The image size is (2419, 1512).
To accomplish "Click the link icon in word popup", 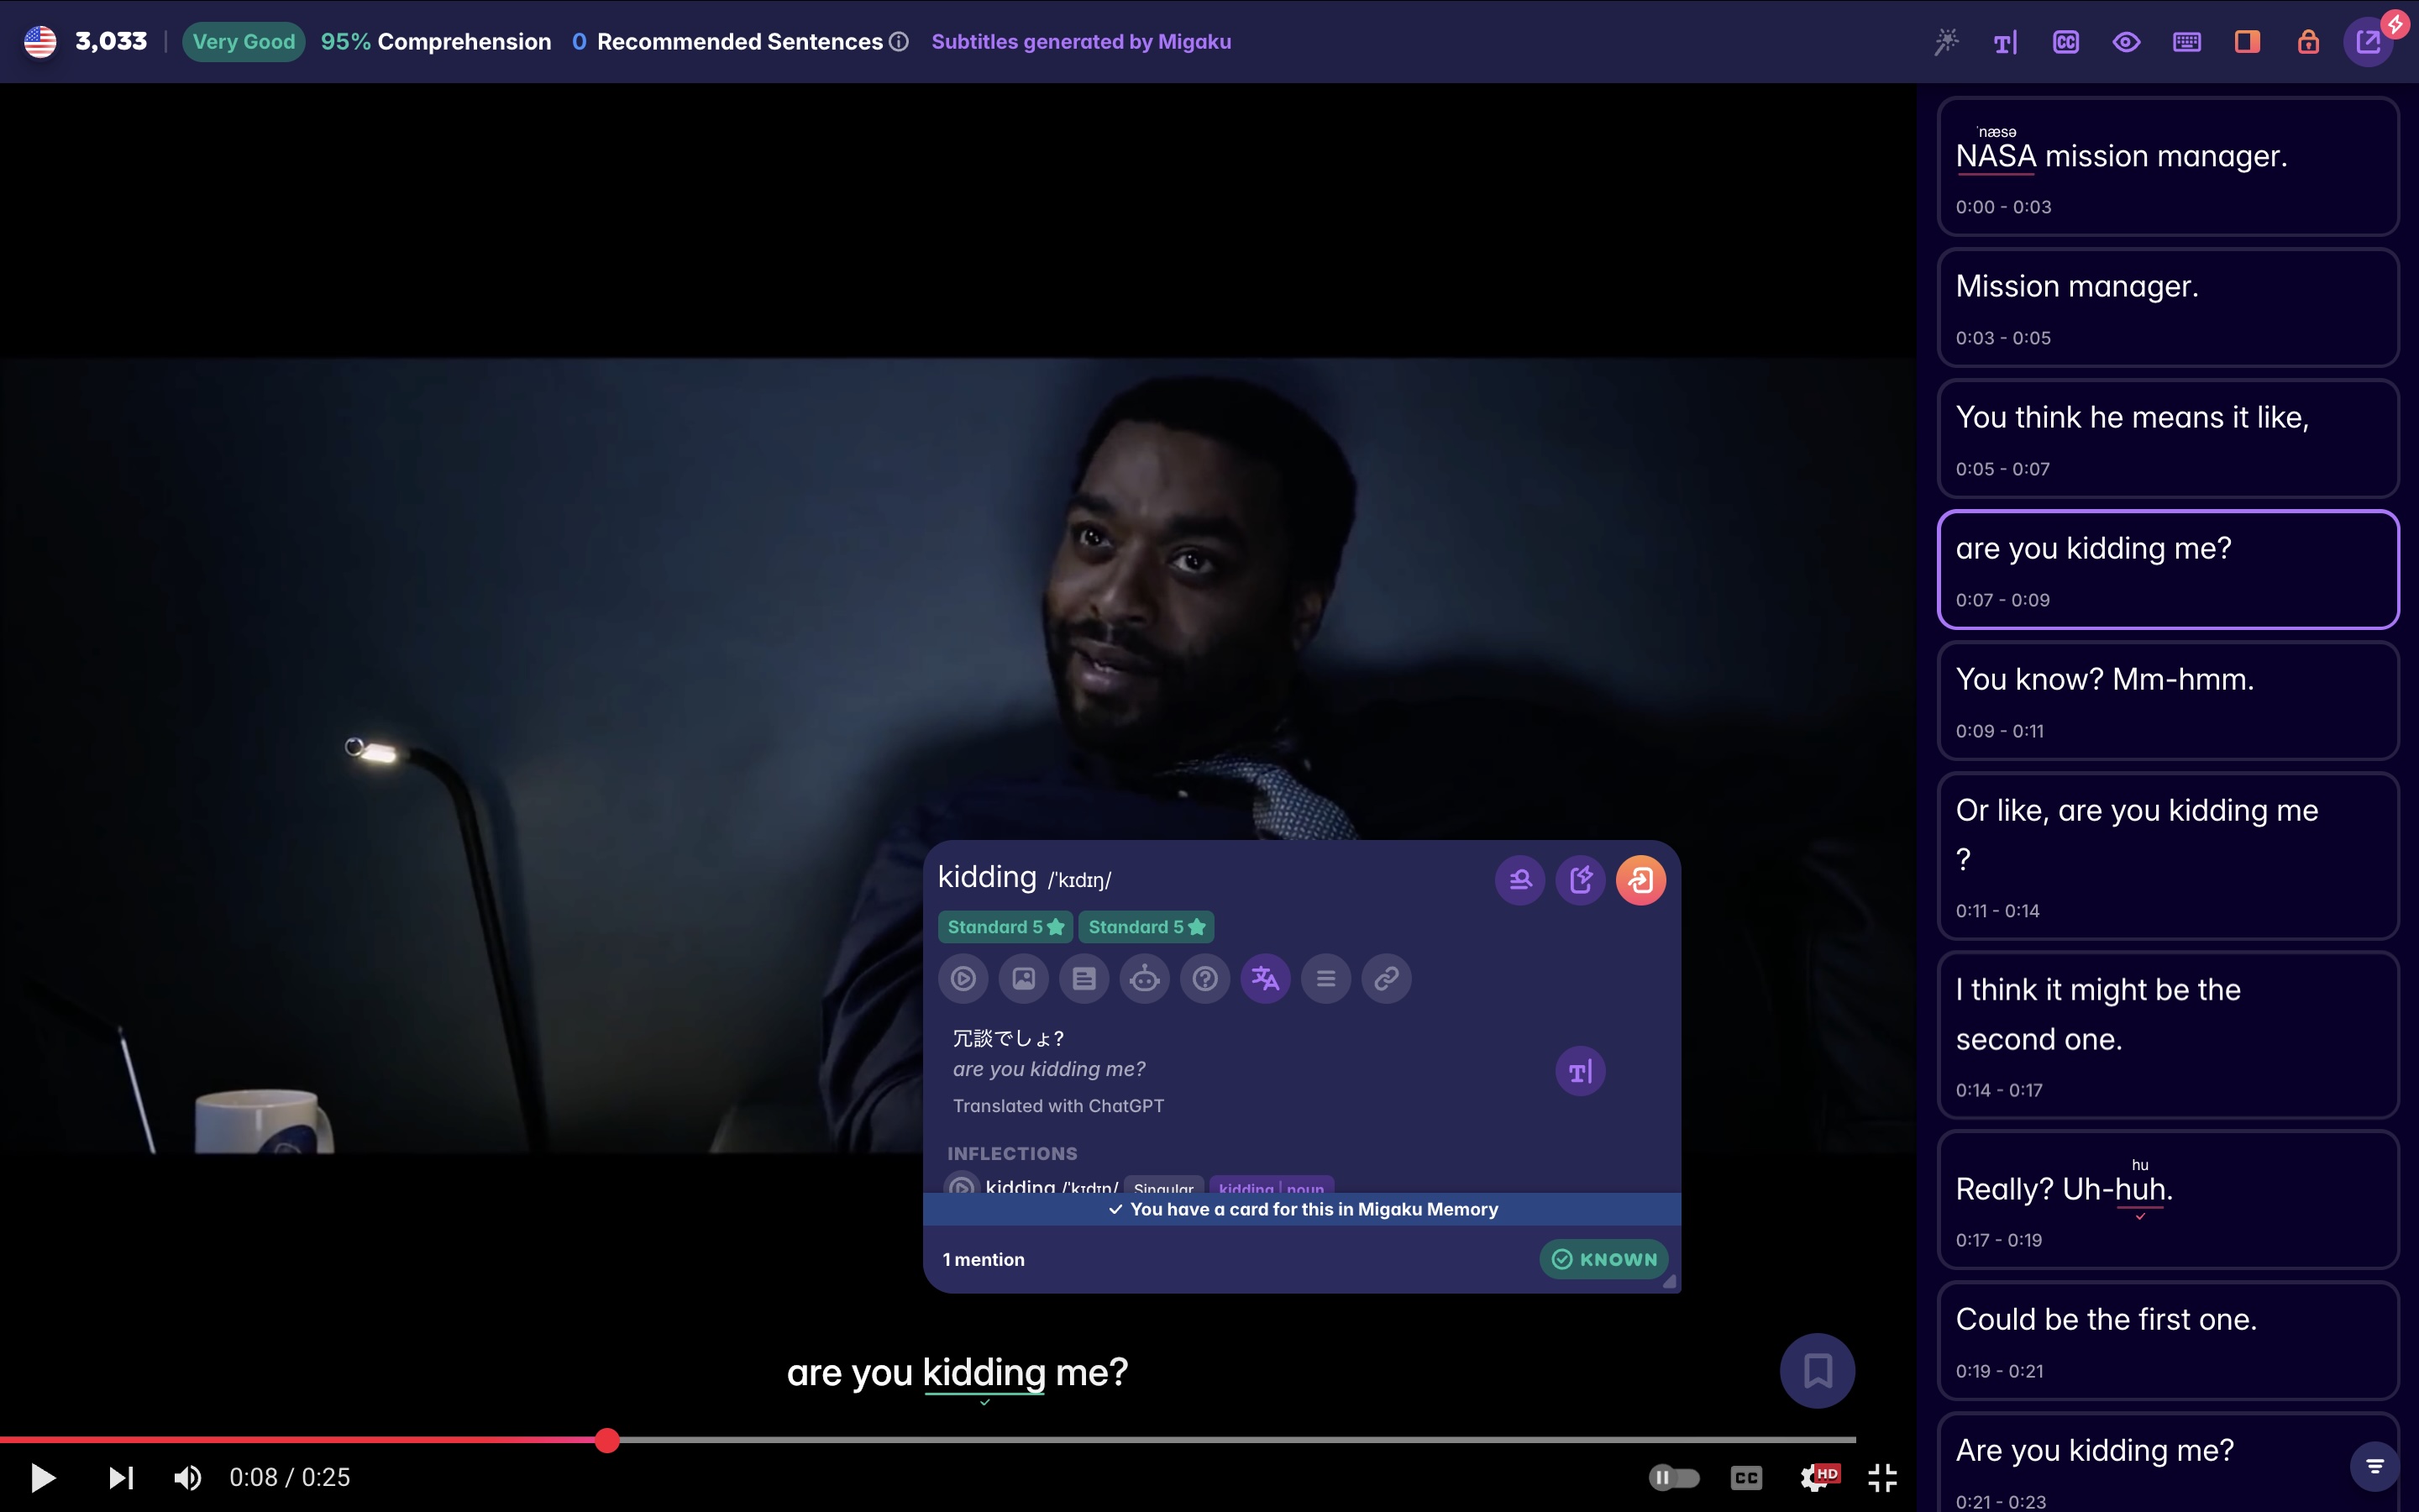I will 1387,978.
